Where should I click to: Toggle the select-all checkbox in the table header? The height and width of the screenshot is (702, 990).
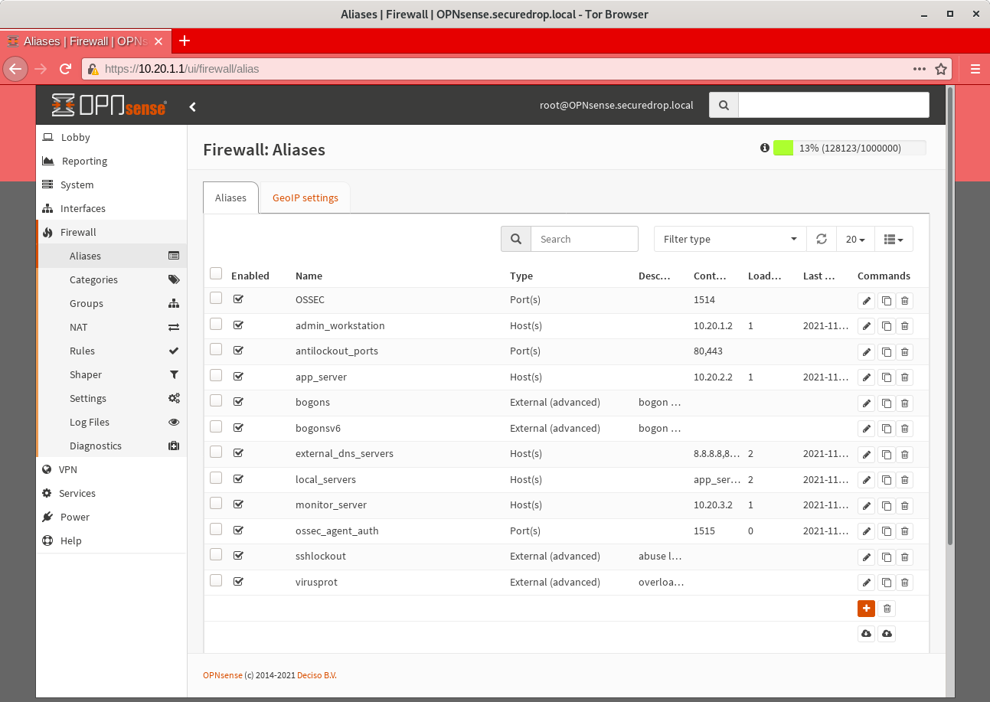(215, 274)
